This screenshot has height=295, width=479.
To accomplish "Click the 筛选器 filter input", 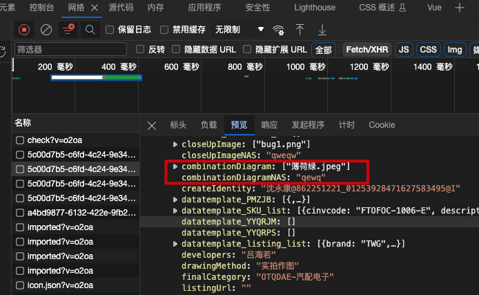I will (70, 49).
